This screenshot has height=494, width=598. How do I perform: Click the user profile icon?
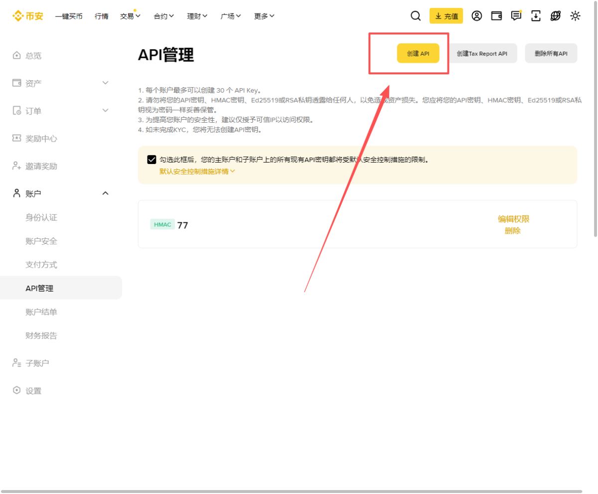tap(477, 16)
